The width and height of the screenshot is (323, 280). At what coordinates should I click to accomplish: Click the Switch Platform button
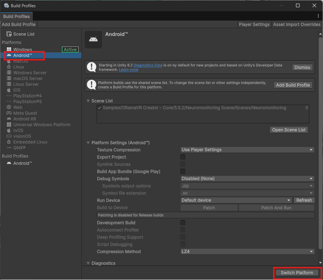point(297,272)
